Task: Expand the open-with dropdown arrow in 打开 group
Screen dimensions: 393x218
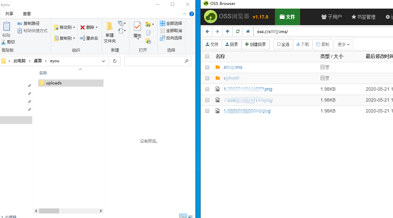Action: point(153,24)
